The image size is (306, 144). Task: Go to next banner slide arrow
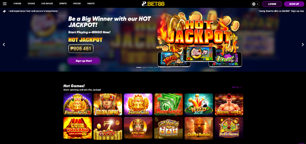pyautogui.click(x=303, y=45)
